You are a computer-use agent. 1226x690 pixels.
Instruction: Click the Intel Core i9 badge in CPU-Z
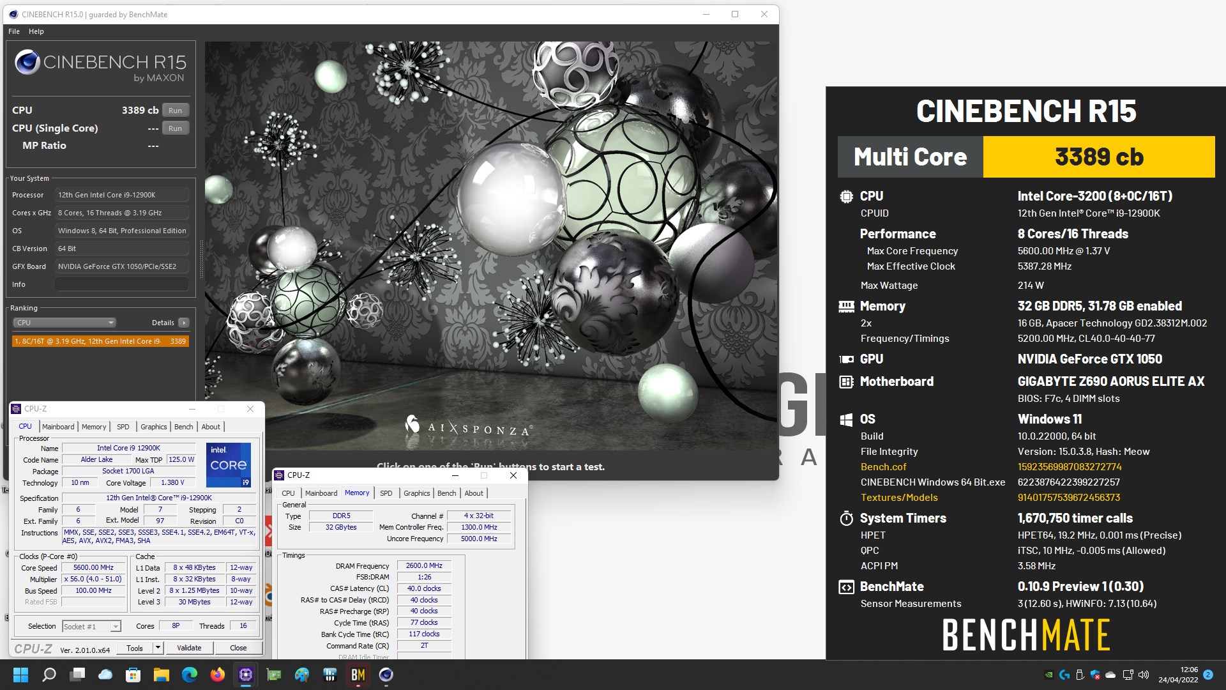229,465
